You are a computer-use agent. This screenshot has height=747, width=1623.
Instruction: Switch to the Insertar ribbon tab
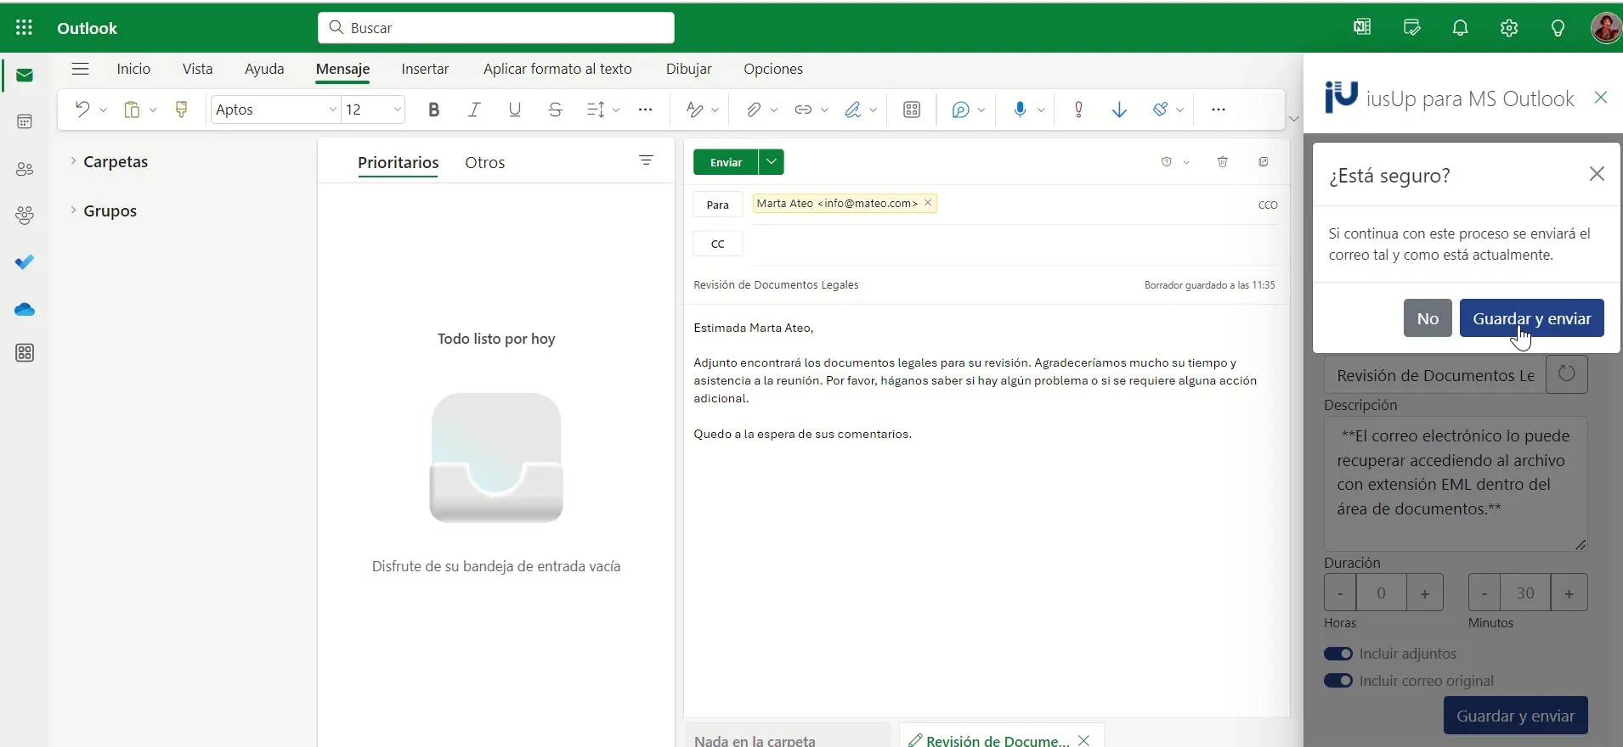[425, 69]
